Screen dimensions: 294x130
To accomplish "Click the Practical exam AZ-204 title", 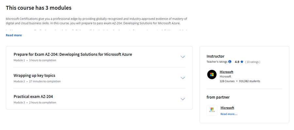I will tap(33, 97).
